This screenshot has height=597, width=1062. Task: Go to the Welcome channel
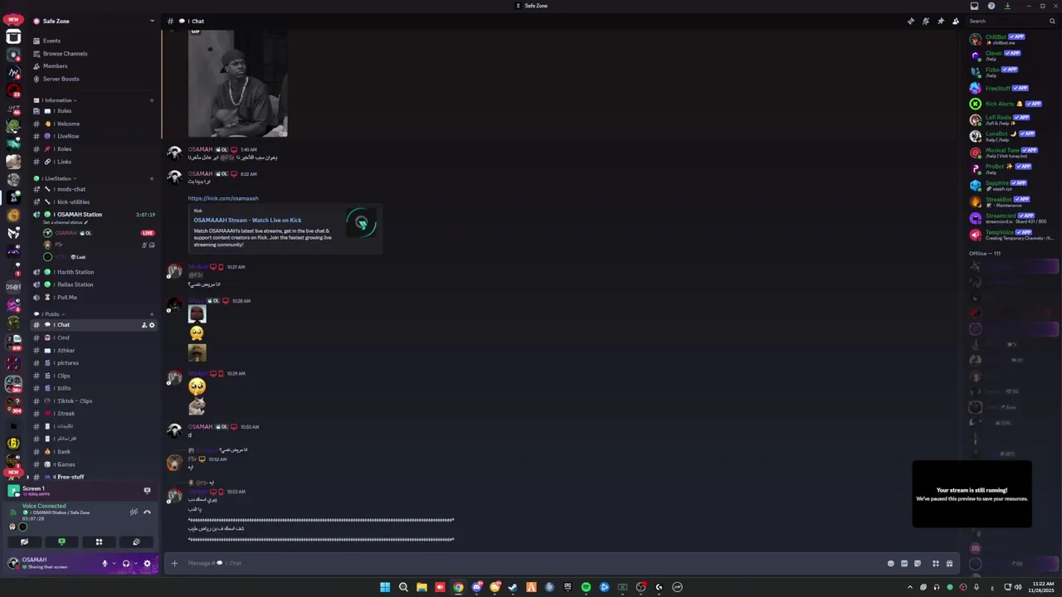(x=95, y=124)
